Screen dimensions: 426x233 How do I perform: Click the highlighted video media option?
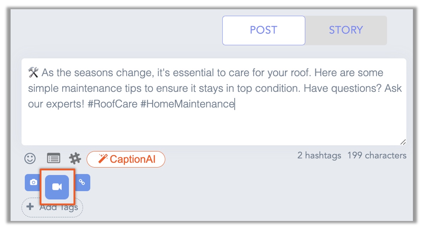[x=57, y=187]
